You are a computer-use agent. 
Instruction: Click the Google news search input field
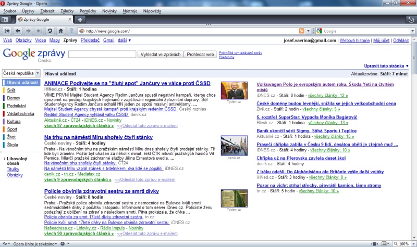pos(102,54)
